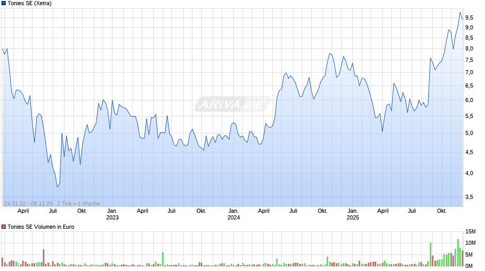Click the 9,0 price axis label

(469, 27)
